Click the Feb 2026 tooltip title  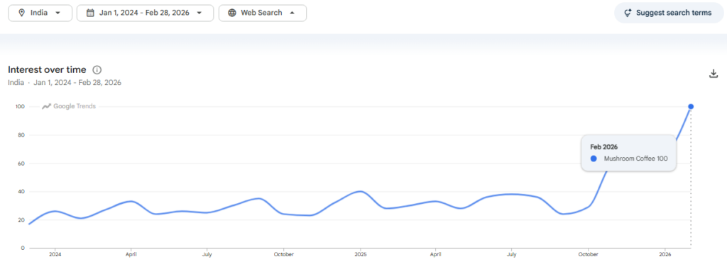point(603,147)
